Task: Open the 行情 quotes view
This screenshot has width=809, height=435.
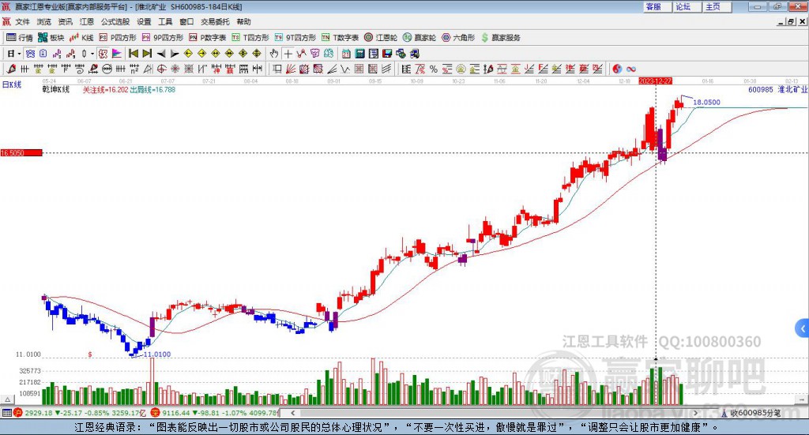Action: click(x=20, y=38)
